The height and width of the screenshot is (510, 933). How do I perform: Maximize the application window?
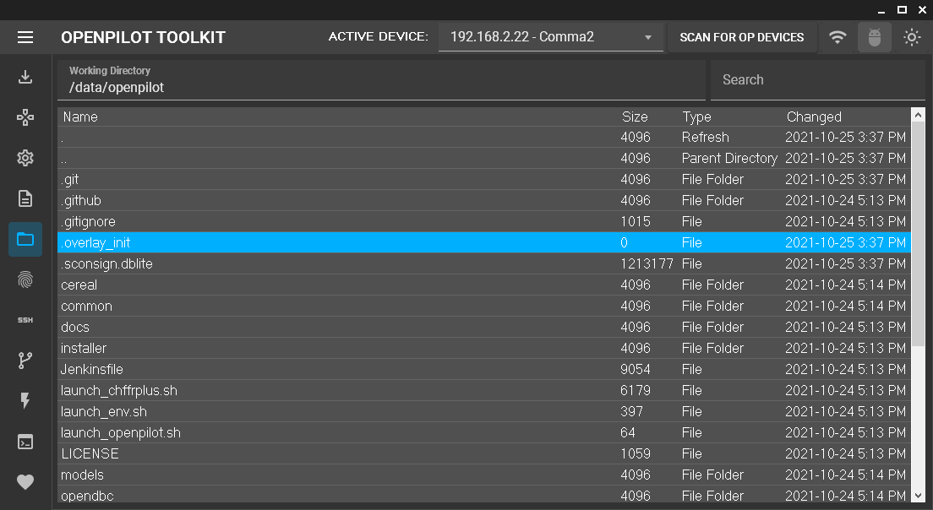[x=902, y=9]
